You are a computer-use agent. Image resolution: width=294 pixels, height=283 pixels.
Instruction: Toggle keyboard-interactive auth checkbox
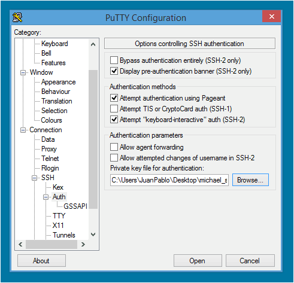click(114, 120)
